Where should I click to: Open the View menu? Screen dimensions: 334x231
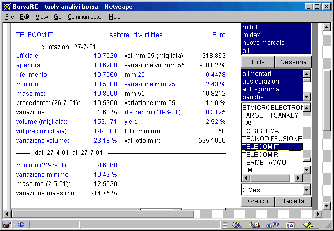(41, 17)
